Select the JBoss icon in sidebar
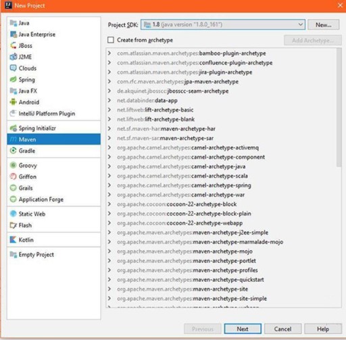This screenshot has width=346, height=340. pos(14,45)
